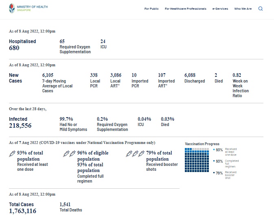274x220 pixels.
Task: Click light blue 'Received at least one dose' legend swatch
Action: (x=214, y=150)
